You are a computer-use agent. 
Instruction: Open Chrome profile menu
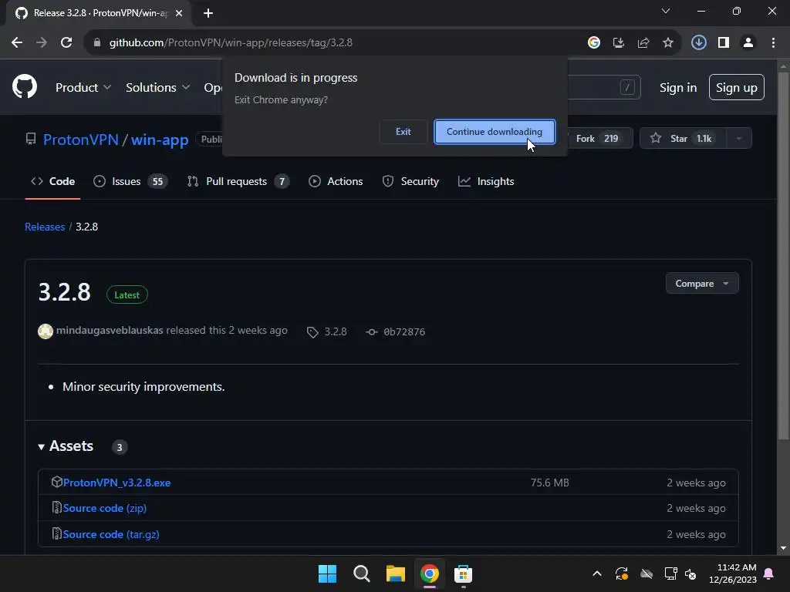coord(748,43)
